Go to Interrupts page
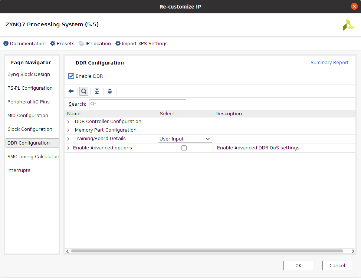The height and width of the screenshot is (278, 361). pyautogui.click(x=19, y=171)
